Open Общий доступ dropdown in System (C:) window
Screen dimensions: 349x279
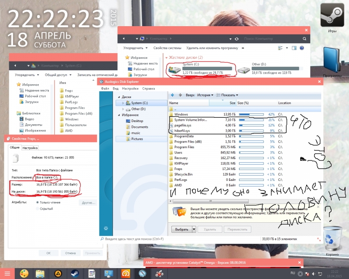coord(58,75)
